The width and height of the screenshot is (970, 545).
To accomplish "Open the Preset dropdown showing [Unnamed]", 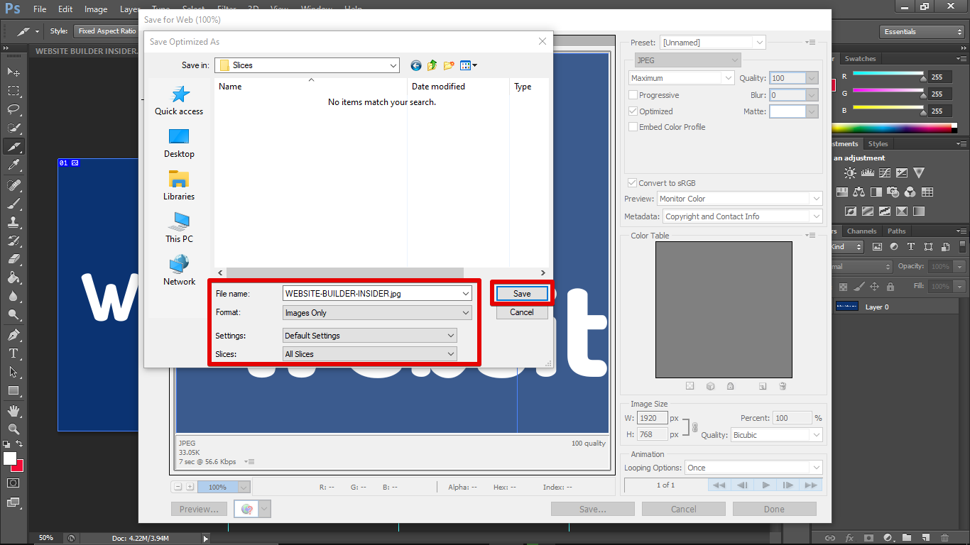I will 713,43.
